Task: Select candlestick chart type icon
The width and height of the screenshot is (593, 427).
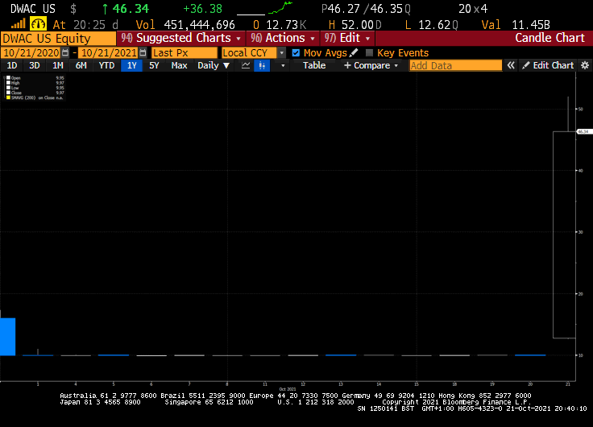Action: (262, 65)
